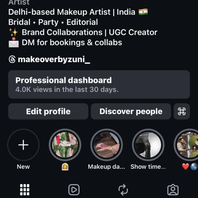View the tagged photos tab
The image size is (198, 198).
pos(173,190)
